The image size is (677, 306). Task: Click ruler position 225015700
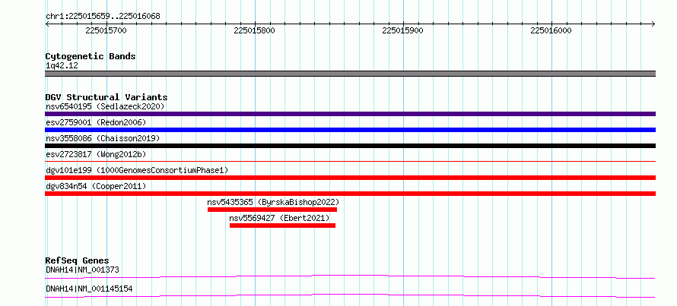point(106,30)
